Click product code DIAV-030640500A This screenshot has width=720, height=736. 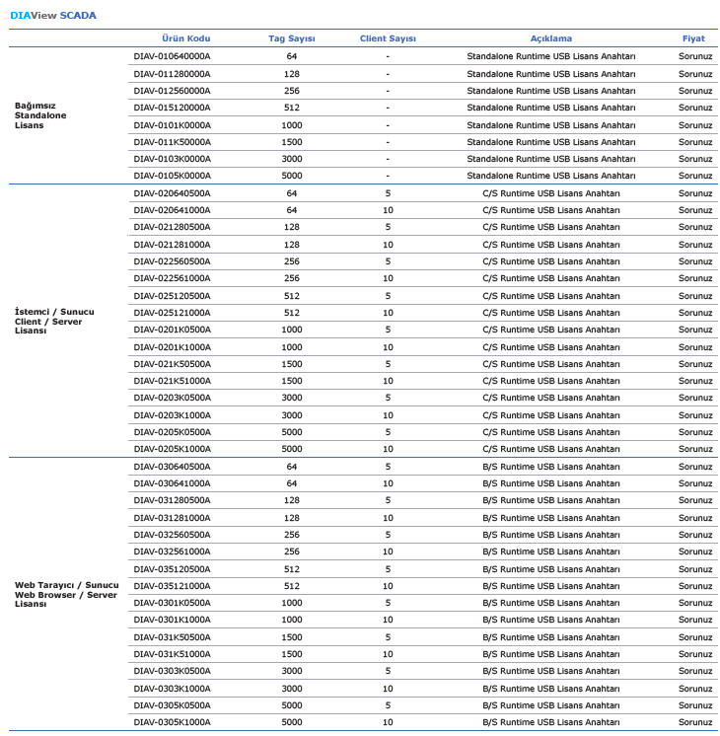[x=172, y=467]
